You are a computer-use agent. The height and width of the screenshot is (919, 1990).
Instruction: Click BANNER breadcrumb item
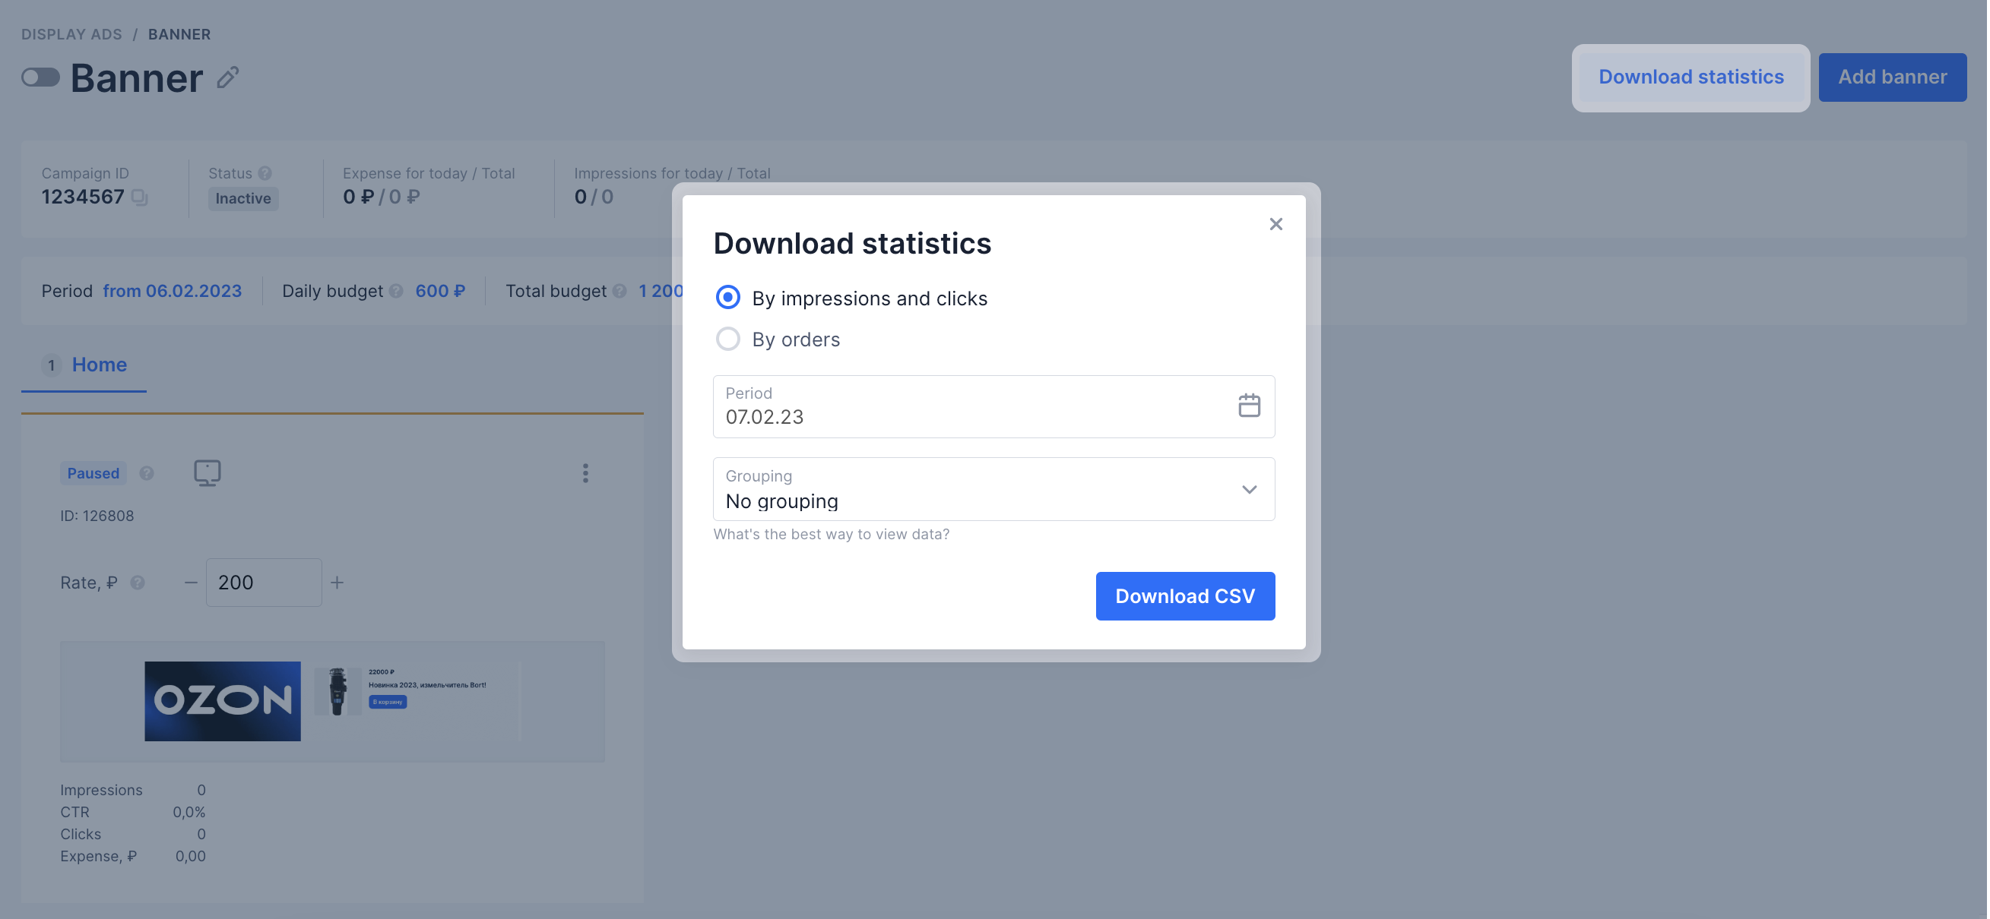[179, 34]
